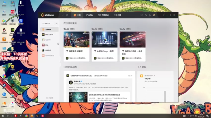Open the Tencent Video desktop icon
Image resolution: width=211 pixels, height=118 pixels.
point(4,22)
